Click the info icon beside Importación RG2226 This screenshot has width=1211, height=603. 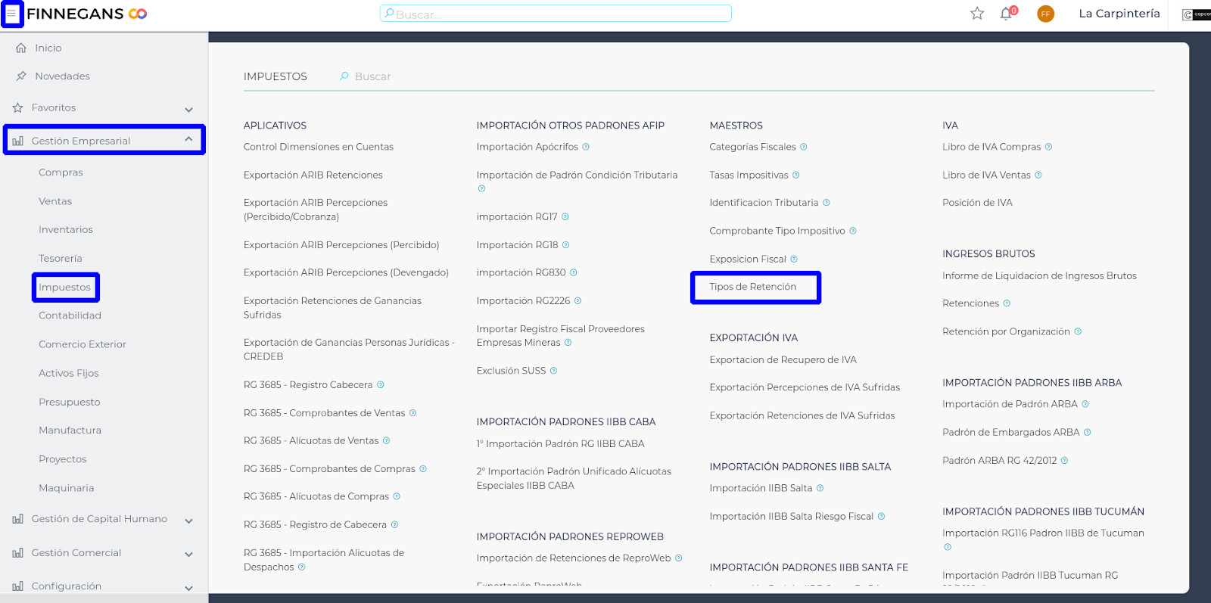(578, 301)
